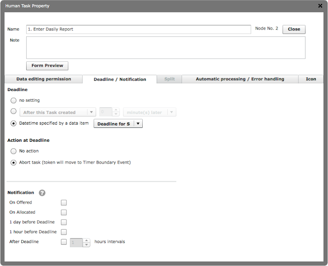
Task: Click the Form Preview button
Action: 47,66
